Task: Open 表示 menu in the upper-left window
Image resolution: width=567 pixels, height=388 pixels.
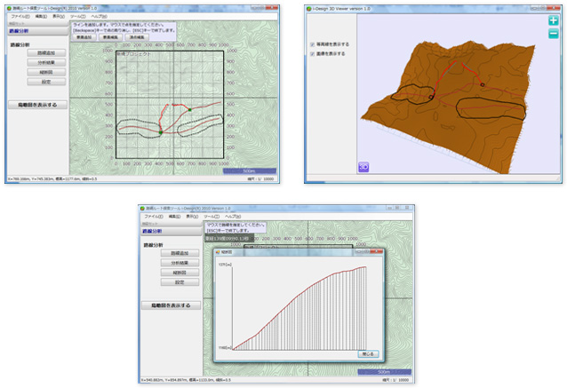Action: pos(58,16)
